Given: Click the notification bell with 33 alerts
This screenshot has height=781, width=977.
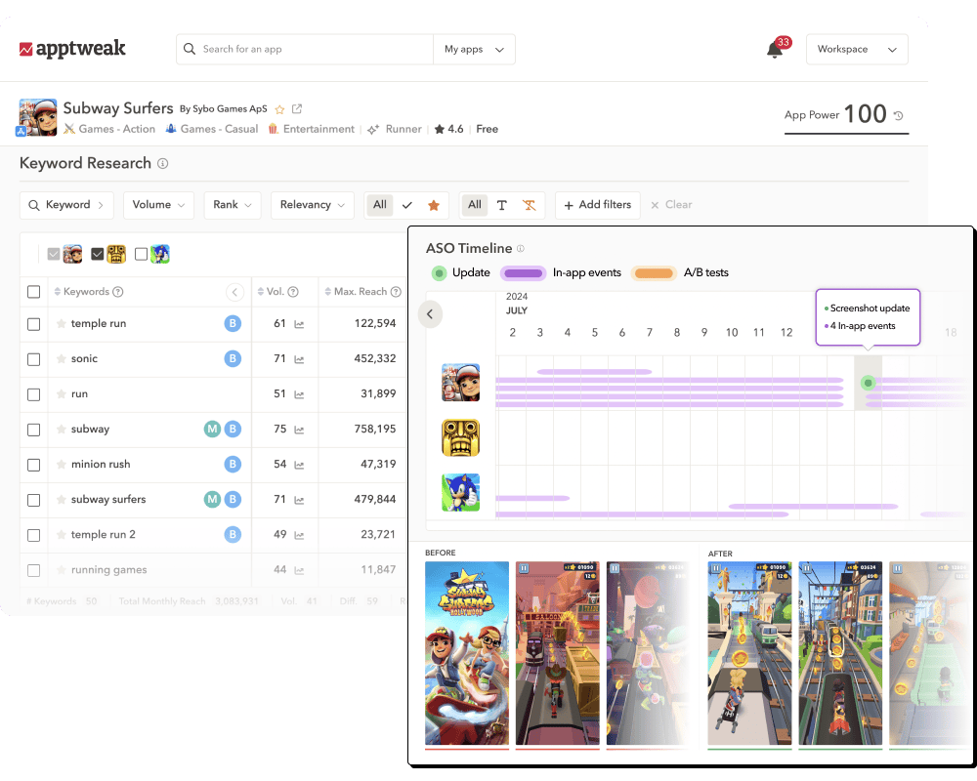Looking at the screenshot, I should tap(775, 49).
